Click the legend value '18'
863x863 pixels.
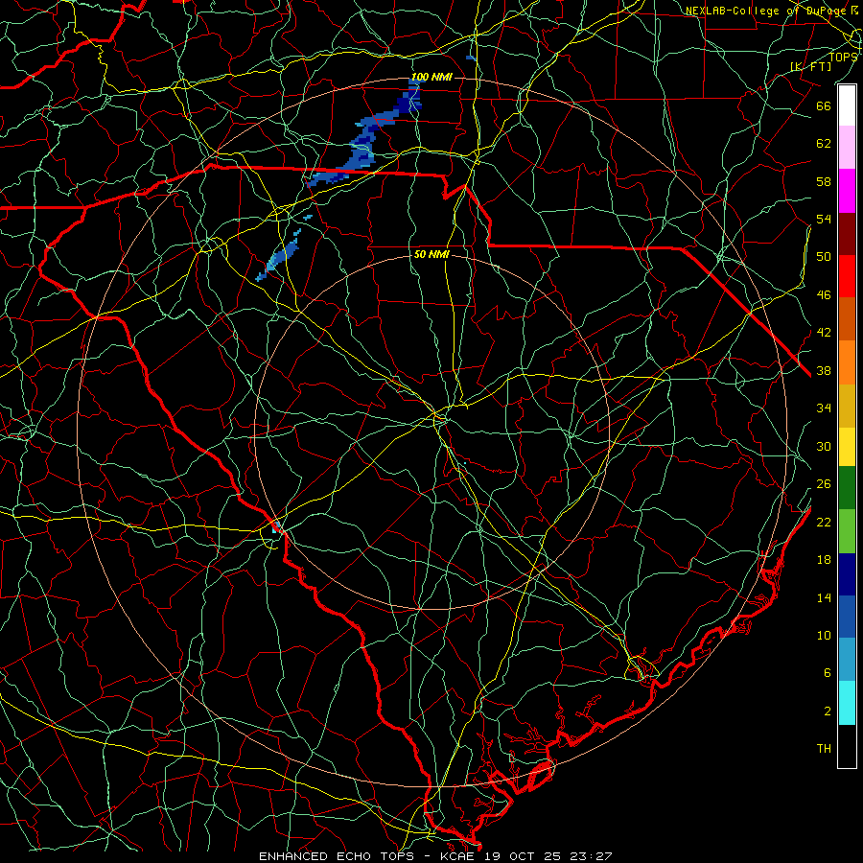[824, 560]
